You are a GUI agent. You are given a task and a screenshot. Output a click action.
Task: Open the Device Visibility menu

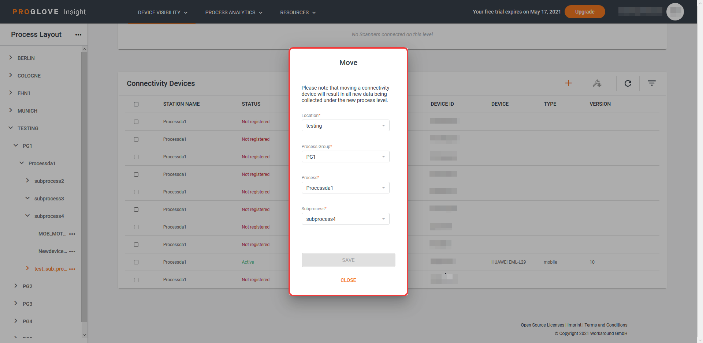tap(163, 12)
